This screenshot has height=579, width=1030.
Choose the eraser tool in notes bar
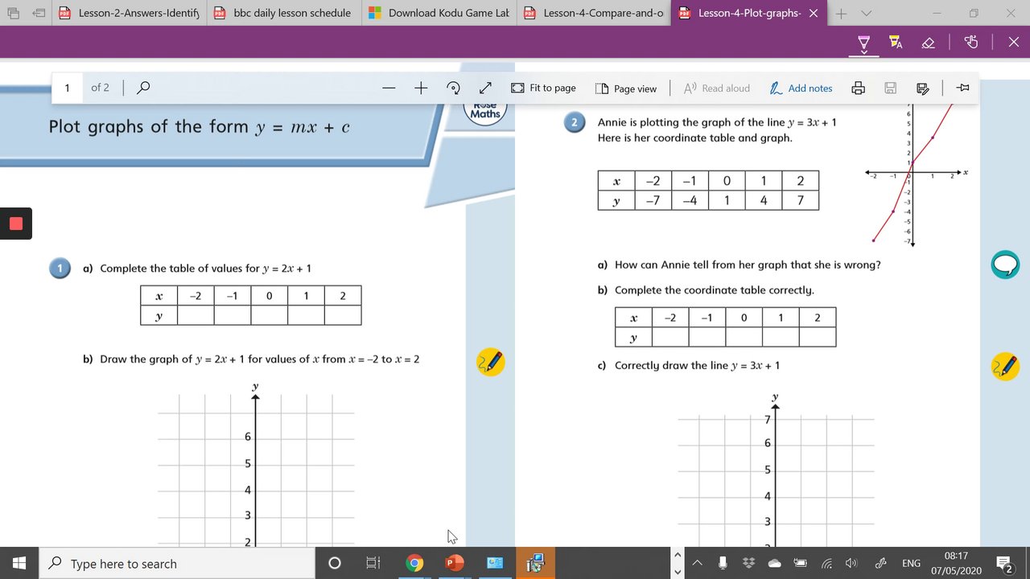pyautogui.click(x=928, y=43)
